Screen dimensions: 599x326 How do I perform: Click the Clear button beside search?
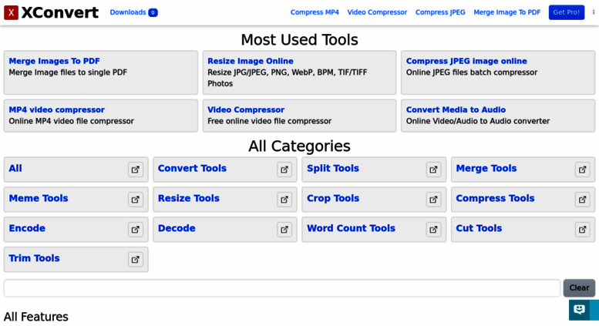[579, 288]
